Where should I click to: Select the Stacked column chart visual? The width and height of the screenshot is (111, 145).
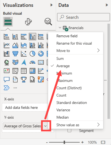(15, 37)
